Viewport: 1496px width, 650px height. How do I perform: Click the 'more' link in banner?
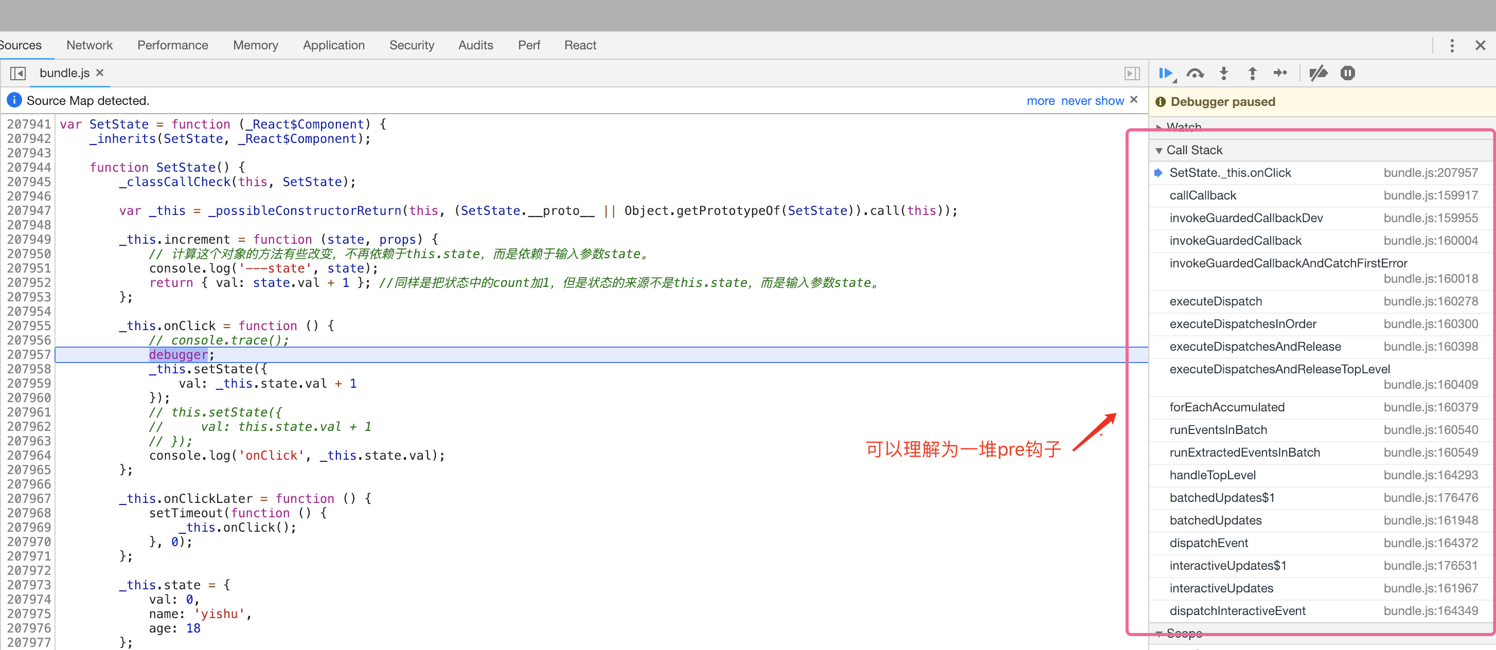click(x=1041, y=101)
